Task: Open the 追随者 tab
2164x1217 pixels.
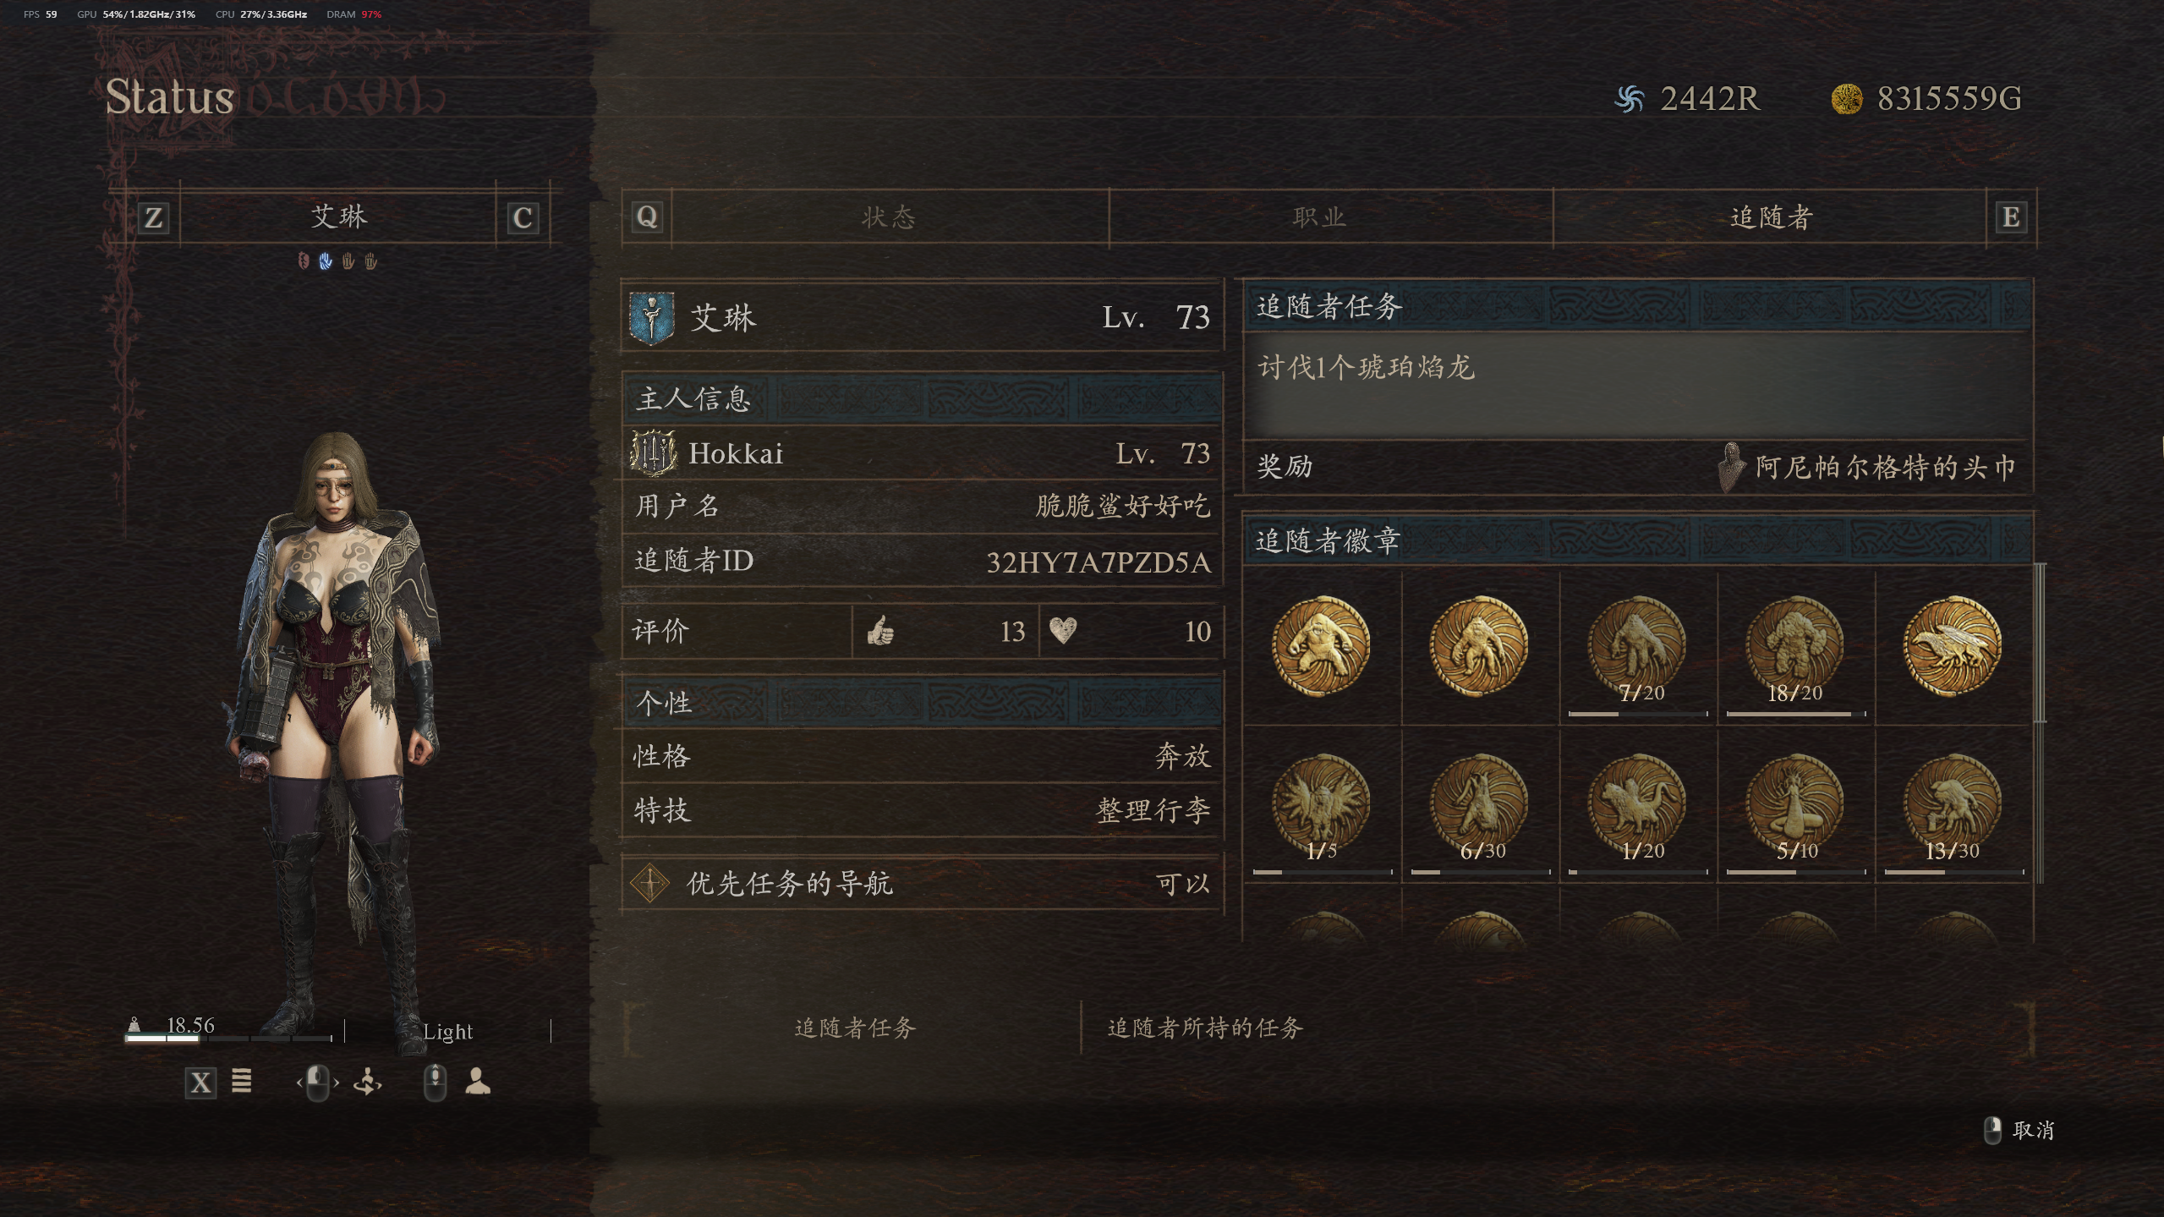Action: pyautogui.click(x=1771, y=217)
